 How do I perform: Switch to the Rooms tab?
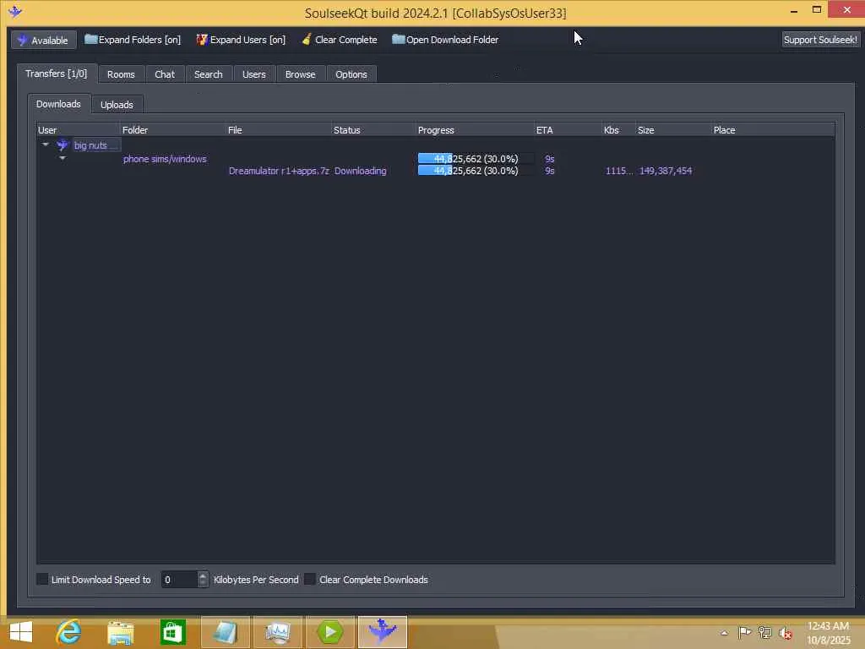coord(121,74)
